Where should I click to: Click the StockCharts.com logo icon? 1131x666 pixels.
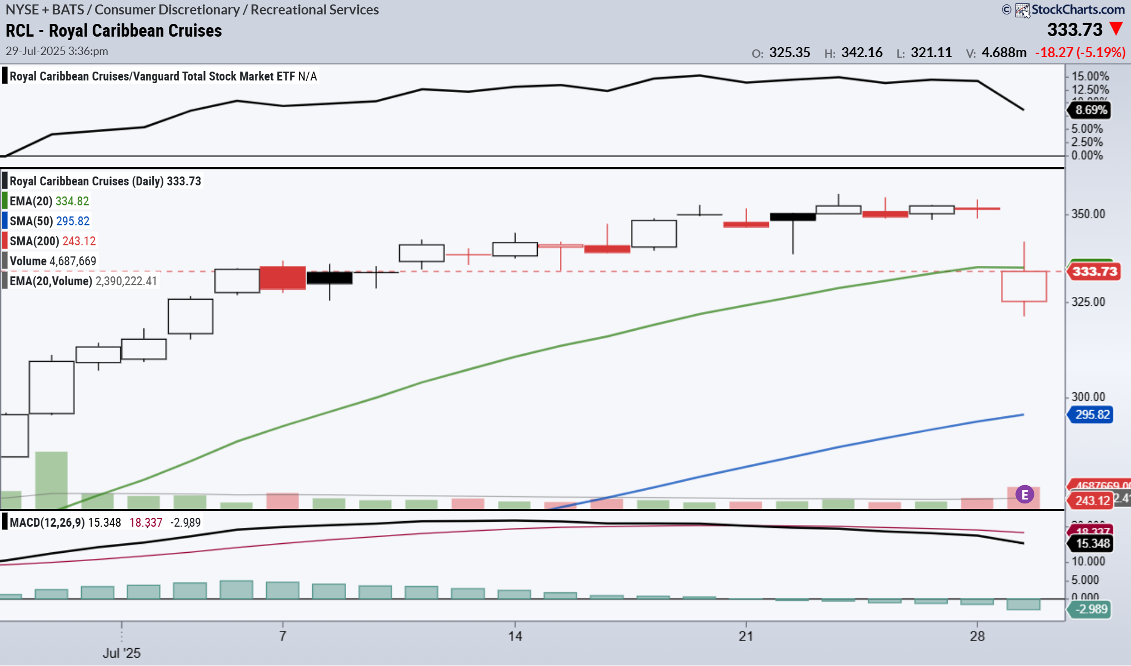1022,10
